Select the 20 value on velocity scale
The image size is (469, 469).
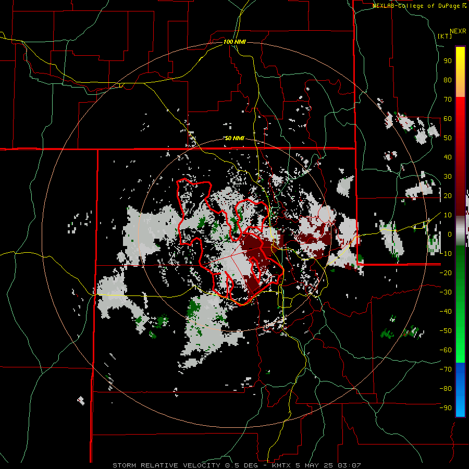click(448, 195)
